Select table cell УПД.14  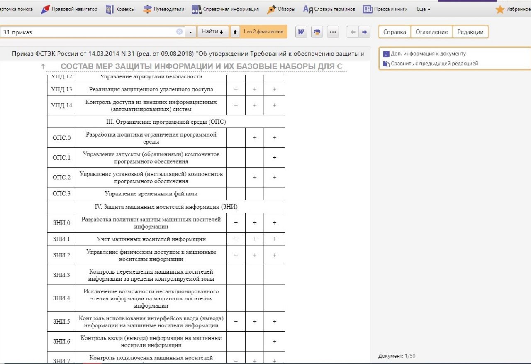click(61, 105)
